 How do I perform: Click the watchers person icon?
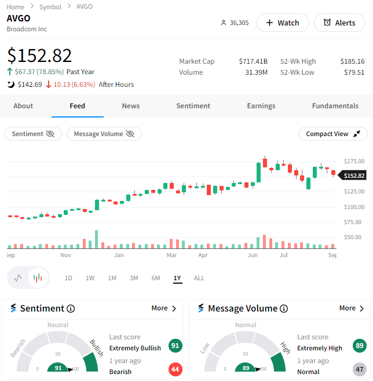(224, 23)
